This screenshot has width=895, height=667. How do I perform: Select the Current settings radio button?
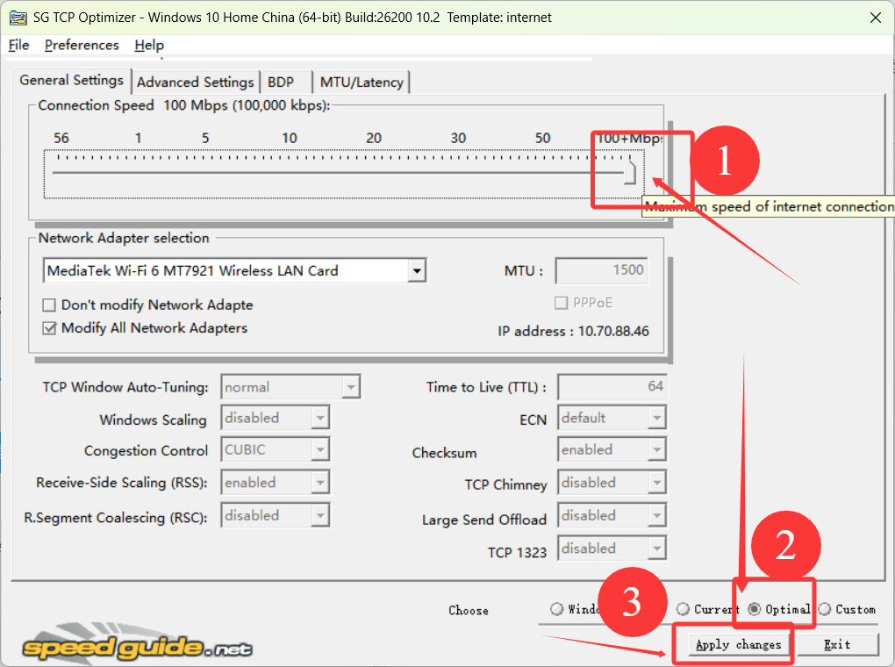684,608
